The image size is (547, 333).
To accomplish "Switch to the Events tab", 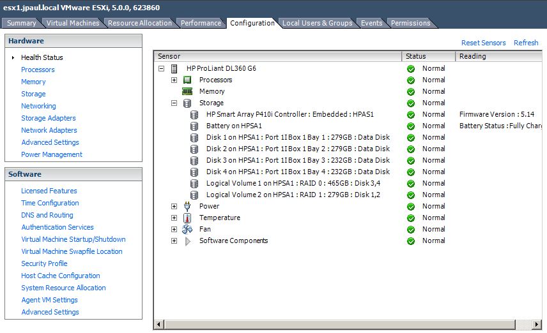I will [x=371, y=23].
